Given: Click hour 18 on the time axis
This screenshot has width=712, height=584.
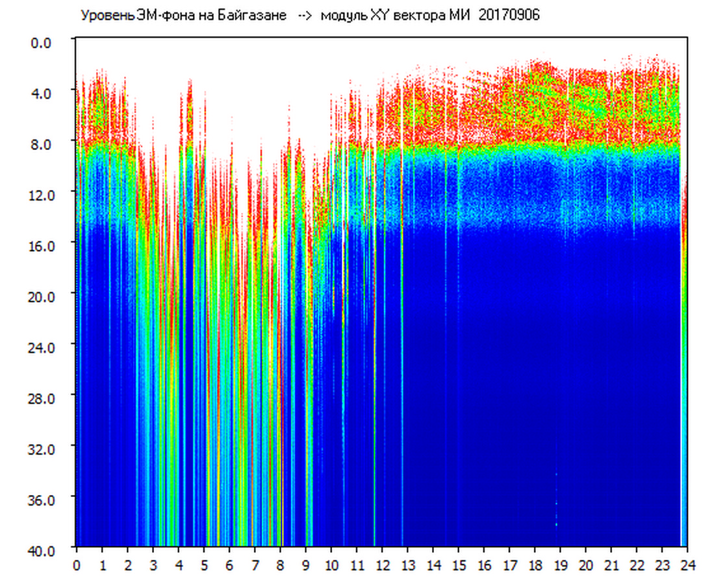Looking at the screenshot, I should (x=535, y=565).
